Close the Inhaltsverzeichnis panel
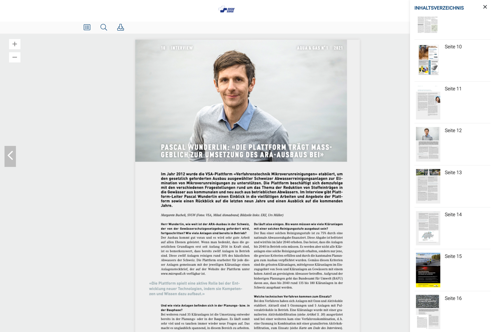Image resolution: width=495 pixels, height=332 pixels. 485,7
